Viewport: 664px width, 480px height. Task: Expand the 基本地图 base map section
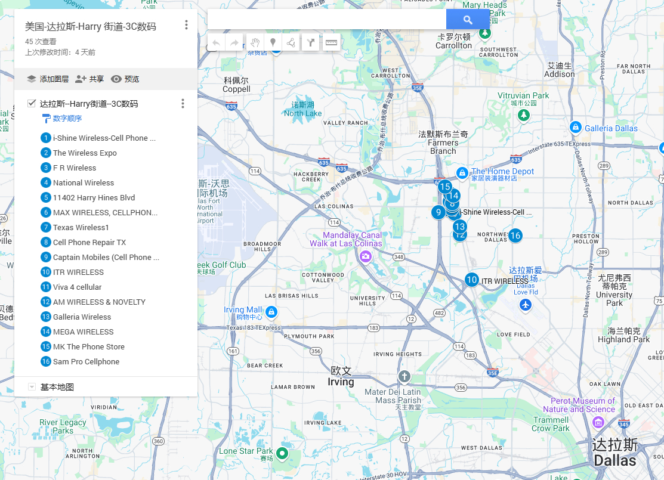coord(32,387)
